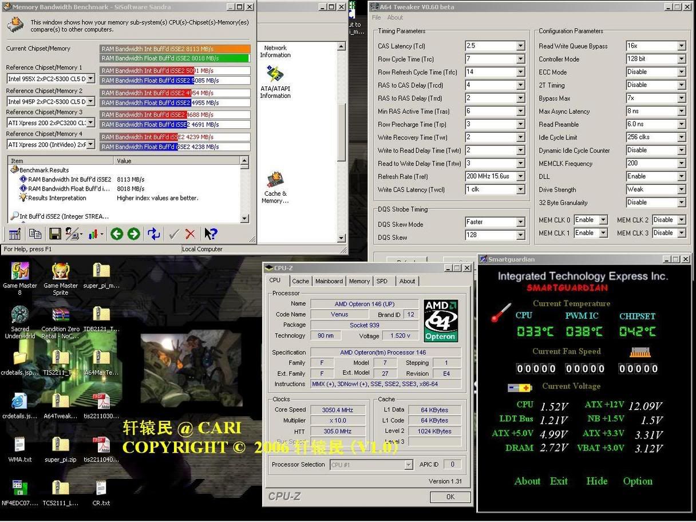Open the 2T Timing dropdown
The height and width of the screenshot is (522, 696).
coord(681,85)
